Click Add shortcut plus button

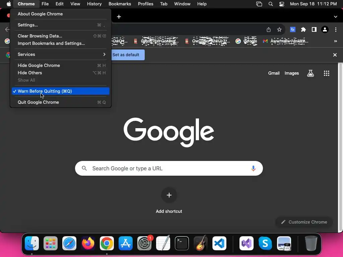coord(169,195)
